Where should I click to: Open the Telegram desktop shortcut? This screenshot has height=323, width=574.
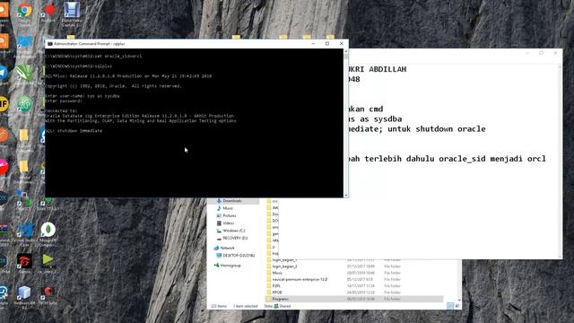click(3, 73)
